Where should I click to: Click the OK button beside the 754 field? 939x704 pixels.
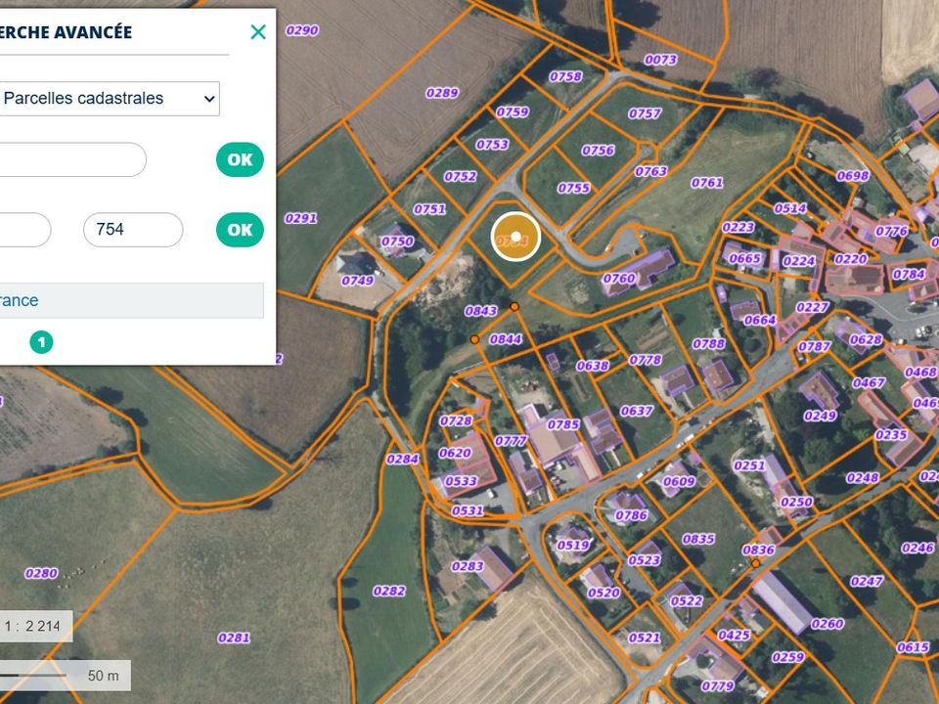pos(240,230)
